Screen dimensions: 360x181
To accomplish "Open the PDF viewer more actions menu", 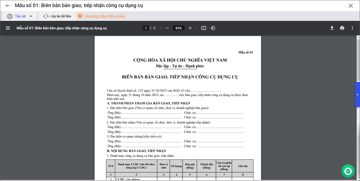I will [352, 28].
